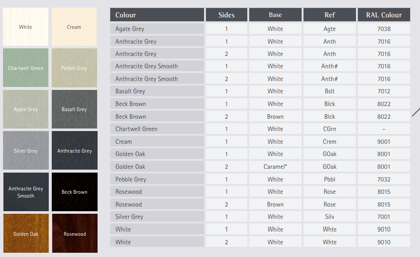This screenshot has height=257, width=420.
Task: Select the White colour swatch
Action: (x=26, y=26)
